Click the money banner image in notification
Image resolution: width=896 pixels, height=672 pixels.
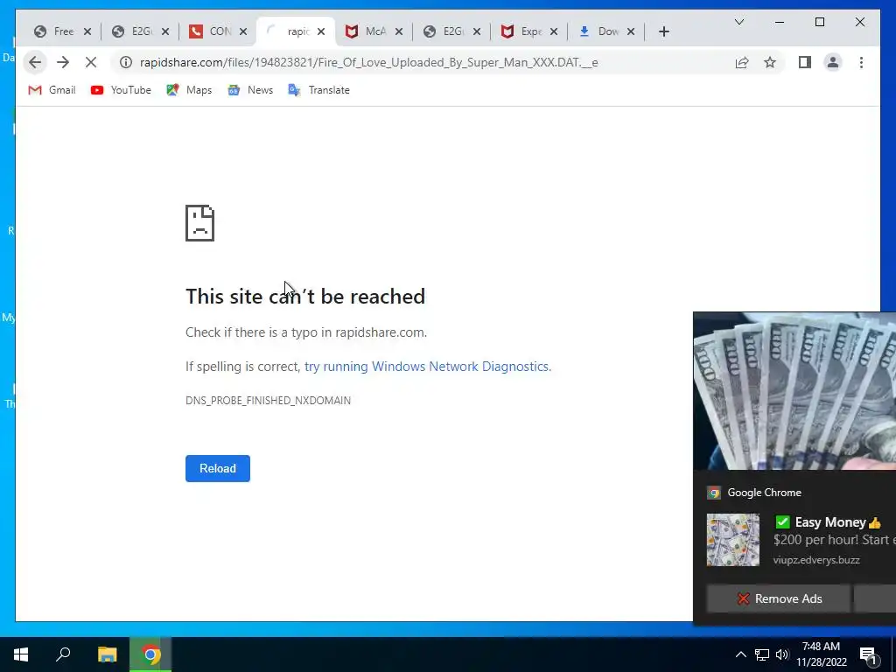(x=794, y=391)
